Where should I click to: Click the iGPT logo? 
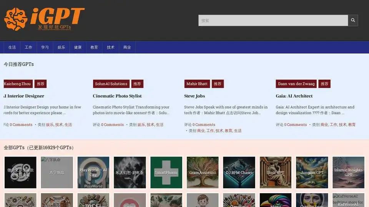point(44,19)
